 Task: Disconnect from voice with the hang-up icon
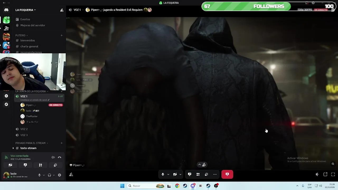59,157
